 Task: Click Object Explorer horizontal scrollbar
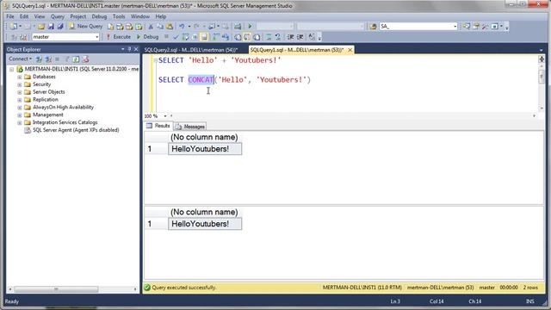[56, 289]
